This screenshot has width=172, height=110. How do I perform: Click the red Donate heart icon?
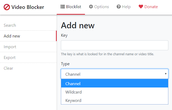click(x=141, y=7)
